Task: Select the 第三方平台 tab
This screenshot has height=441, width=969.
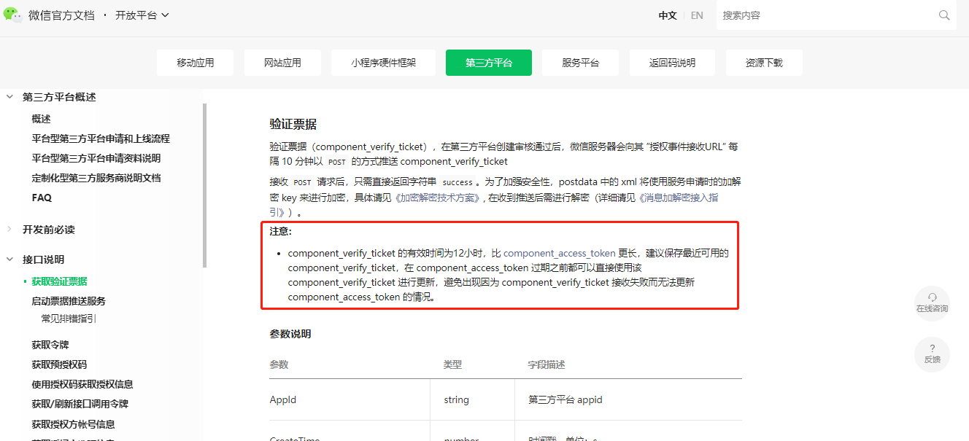Action: coord(489,63)
